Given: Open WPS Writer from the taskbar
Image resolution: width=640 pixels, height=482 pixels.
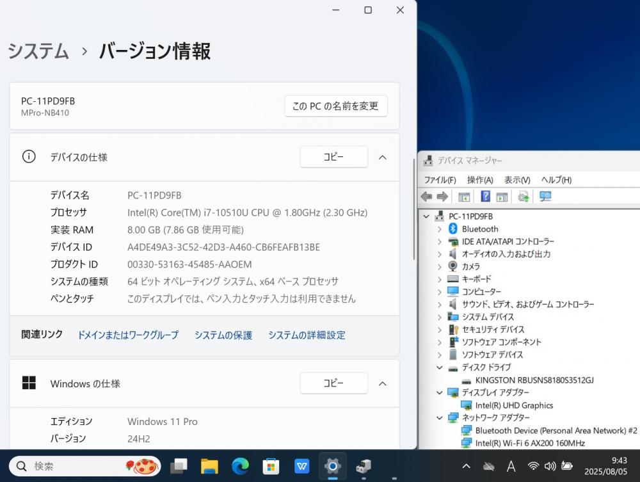Looking at the screenshot, I should point(301,466).
